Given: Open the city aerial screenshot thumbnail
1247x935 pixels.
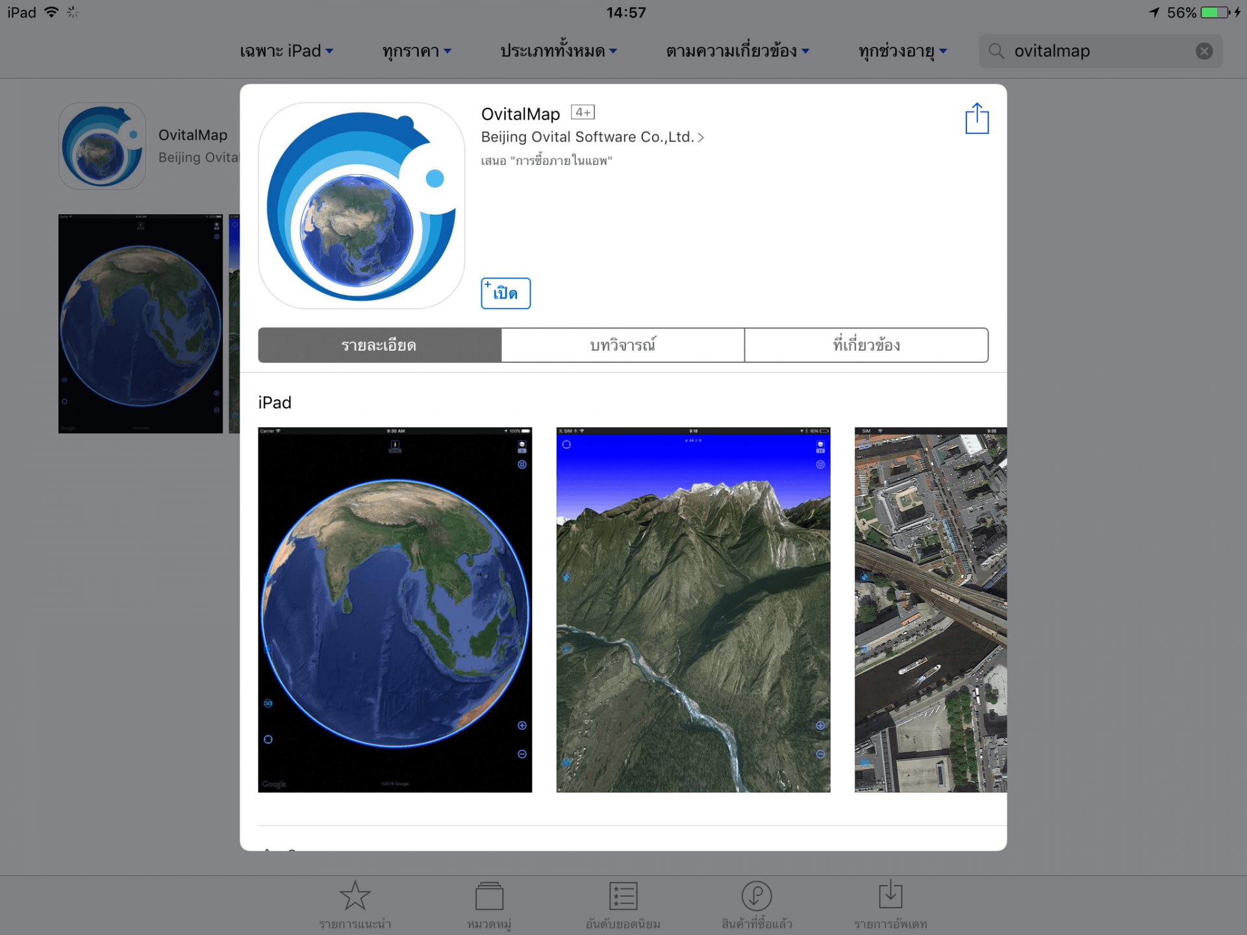Looking at the screenshot, I should click(x=931, y=610).
